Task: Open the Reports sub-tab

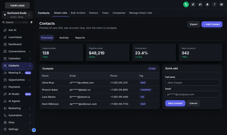Action: click(x=80, y=38)
